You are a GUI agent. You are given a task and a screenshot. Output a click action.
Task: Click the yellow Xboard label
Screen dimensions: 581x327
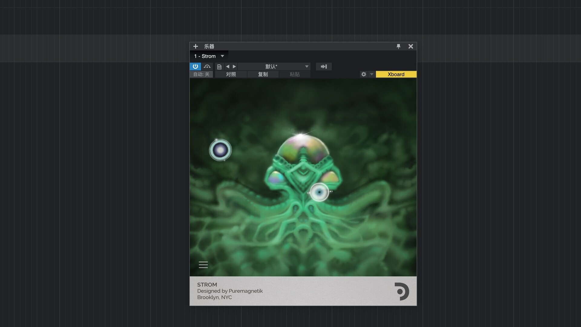click(x=396, y=74)
